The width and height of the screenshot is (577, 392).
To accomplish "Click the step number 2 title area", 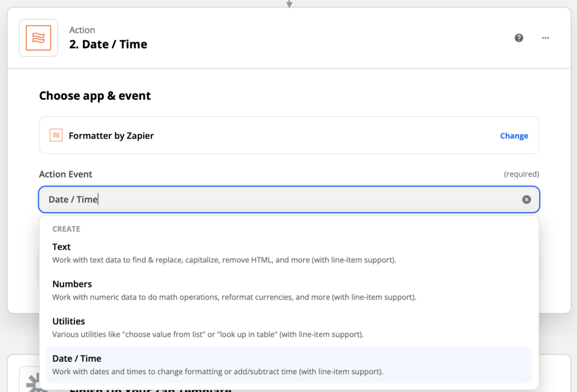I will (108, 44).
